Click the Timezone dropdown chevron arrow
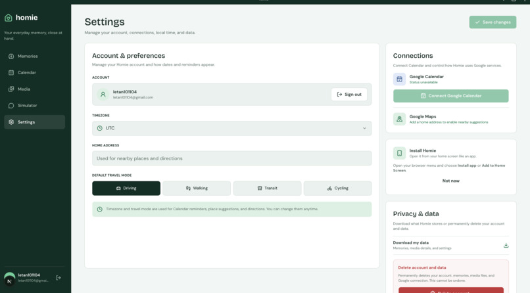530x293 pixels. (364, 128)
